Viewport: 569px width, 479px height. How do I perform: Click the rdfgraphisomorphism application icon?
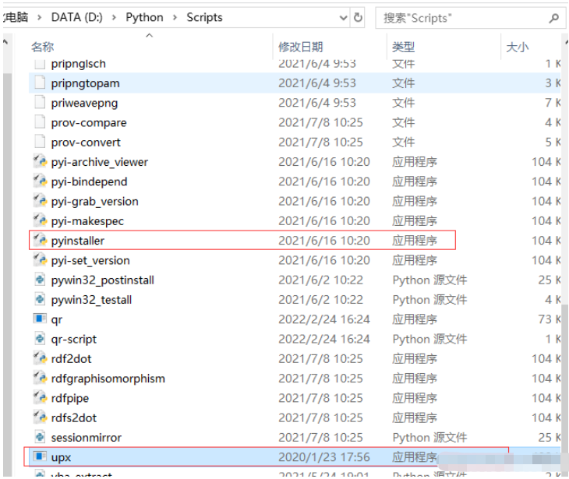pos(40,378)
